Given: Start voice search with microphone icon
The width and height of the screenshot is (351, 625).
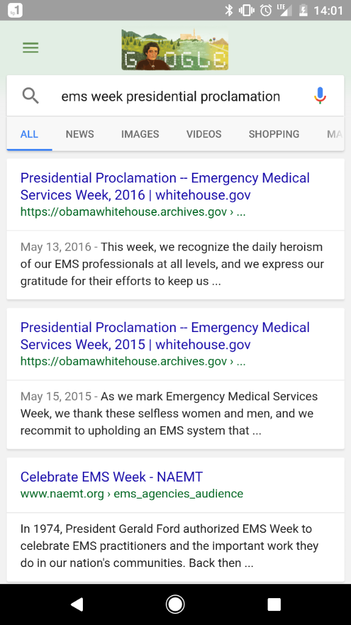Looking at the screenshot, I should (320, 96).
